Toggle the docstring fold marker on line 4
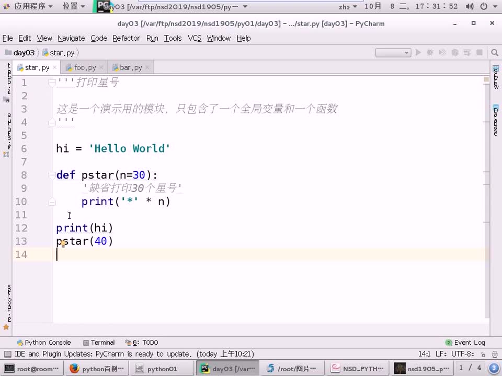The image size is (502, 376). click(52, 122)
